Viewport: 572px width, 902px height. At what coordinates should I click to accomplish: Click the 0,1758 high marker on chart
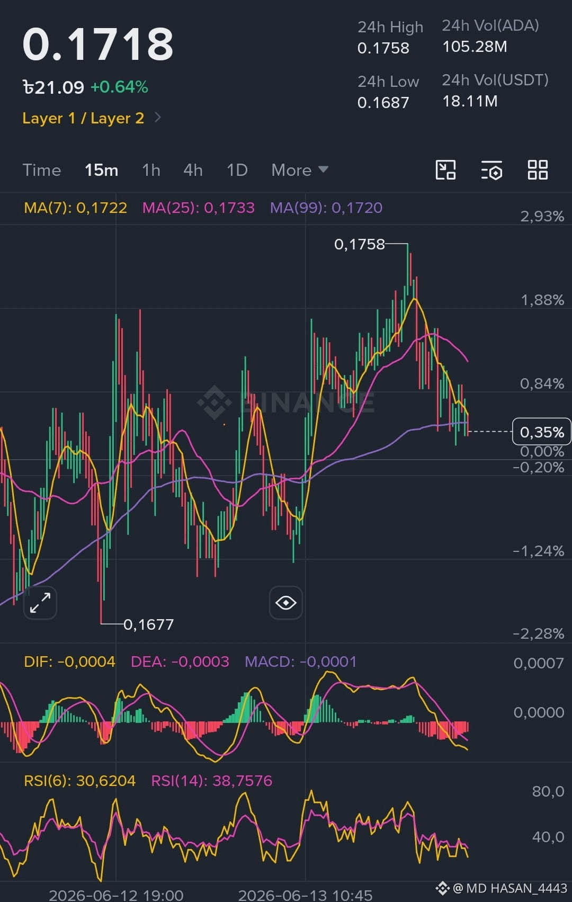[360, 244]
